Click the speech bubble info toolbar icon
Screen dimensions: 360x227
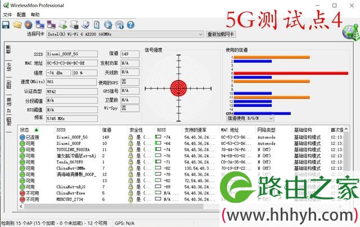119,25
